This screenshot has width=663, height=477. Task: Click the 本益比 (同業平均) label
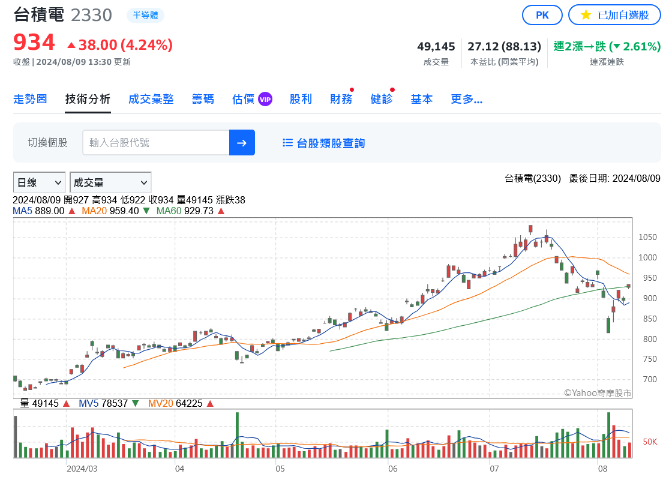click(505, 62)
